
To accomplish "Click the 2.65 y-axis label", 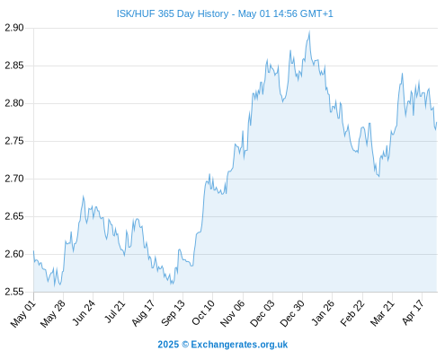I will point(14,216).
